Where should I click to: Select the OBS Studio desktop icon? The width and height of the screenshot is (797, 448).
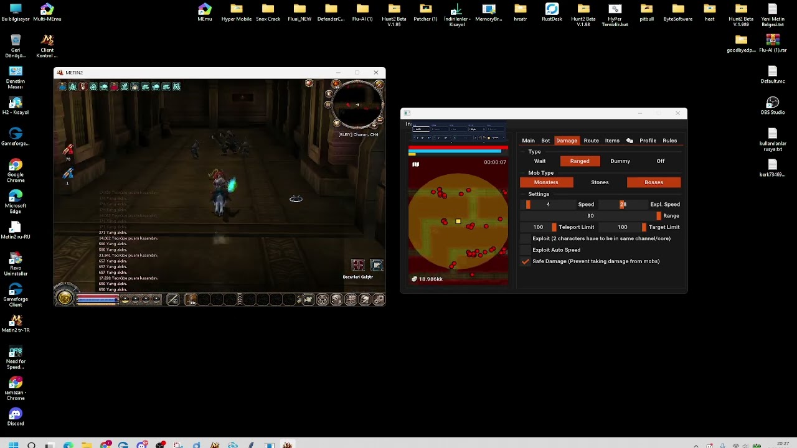click(x=773, y=106)
